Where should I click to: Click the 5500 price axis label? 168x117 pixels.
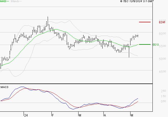pos(162,46)
